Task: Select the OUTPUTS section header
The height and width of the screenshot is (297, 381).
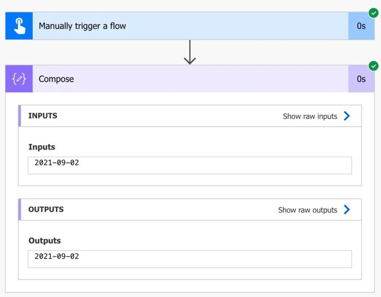Action: coord(46,209)
